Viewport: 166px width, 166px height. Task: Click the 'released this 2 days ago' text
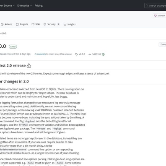[18, 54]
